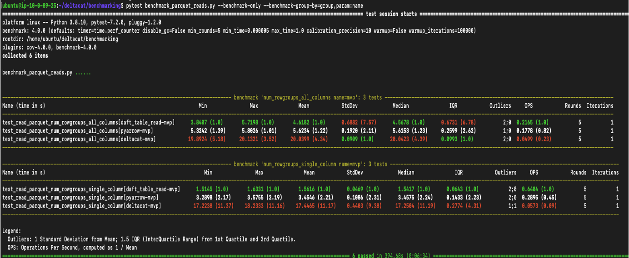Click 'Name (time in s)' header in all_columns table
The height and width of the screenshot is (258, 629).
click(x=24, y=106)
